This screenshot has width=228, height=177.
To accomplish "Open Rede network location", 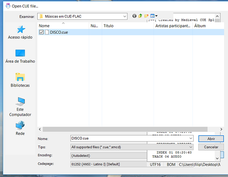I will [20, 128].
